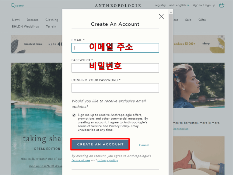This screenshot has width=233, height=175.
Task: Focus the EMAIL input field
Action: (115, 48)
